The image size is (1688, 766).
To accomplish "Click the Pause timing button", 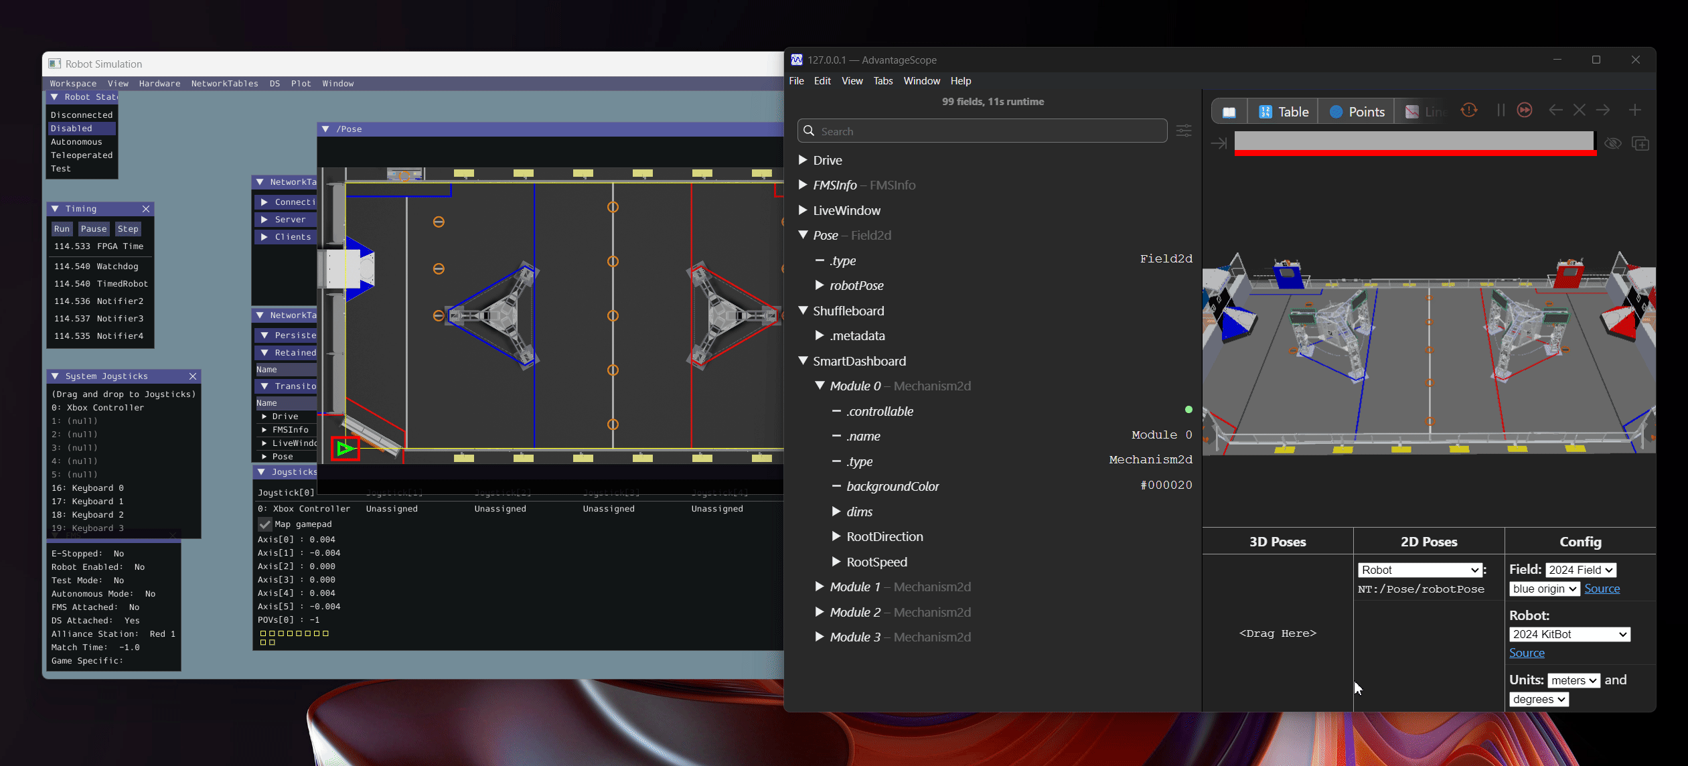I will pyautogui.click(x=94, y=229).
